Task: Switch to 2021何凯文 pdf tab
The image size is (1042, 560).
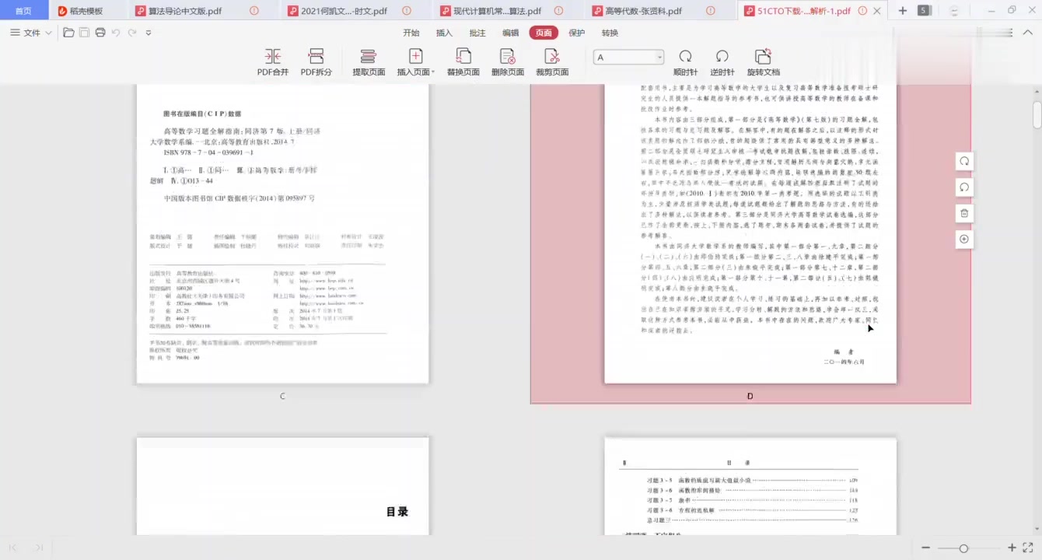Action: tap(348, 11)
